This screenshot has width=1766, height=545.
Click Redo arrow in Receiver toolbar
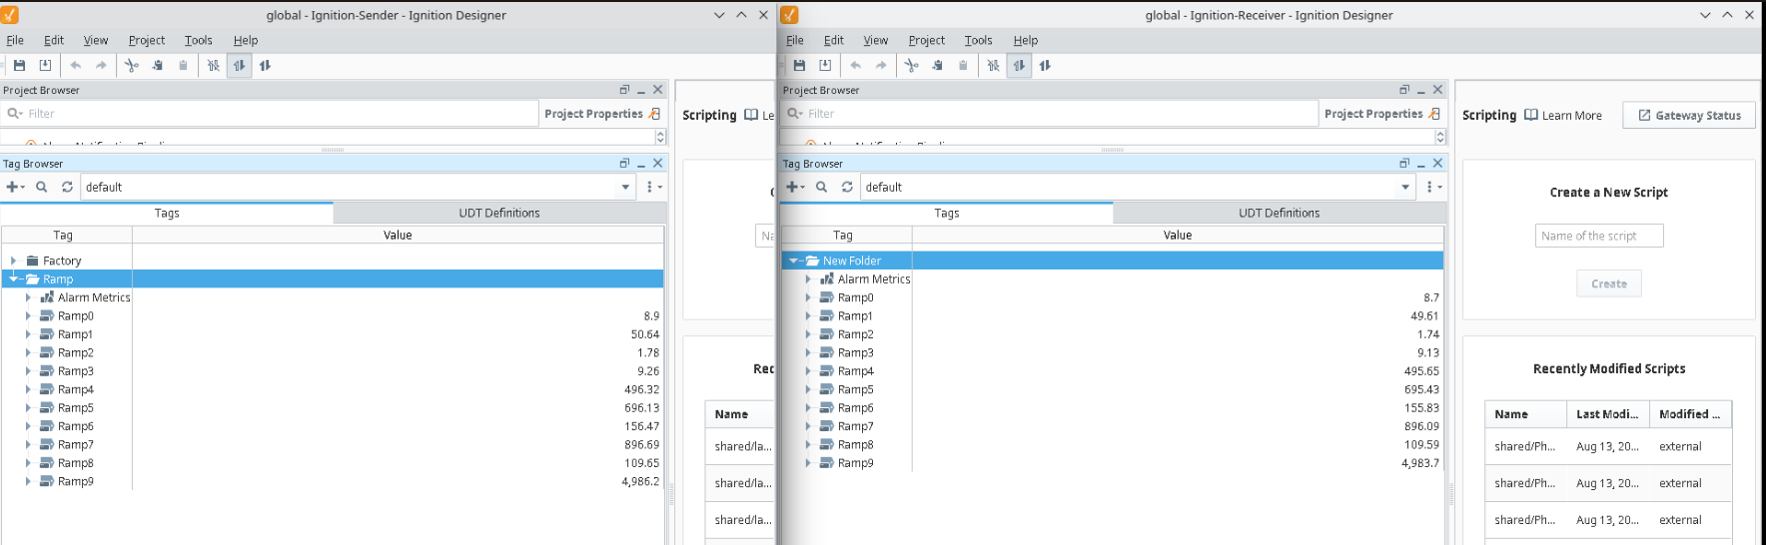(881, 66)
